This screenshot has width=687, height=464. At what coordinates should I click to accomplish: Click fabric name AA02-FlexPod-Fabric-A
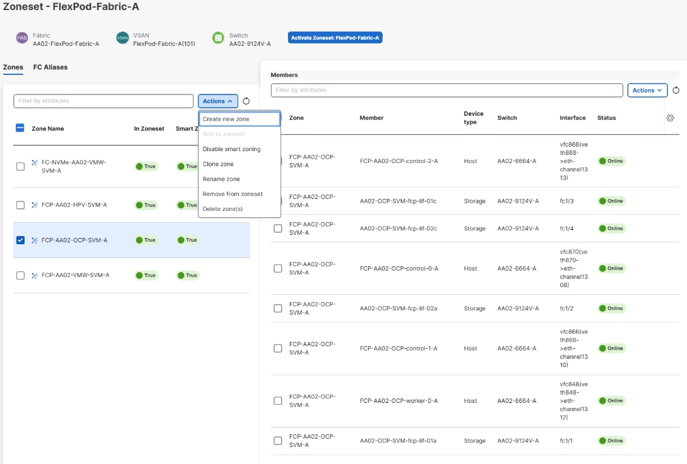66,44
